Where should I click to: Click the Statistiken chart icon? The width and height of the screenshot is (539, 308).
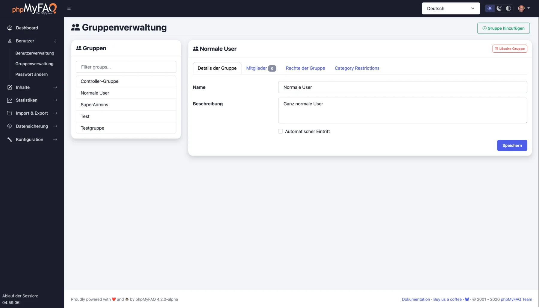(10, 100)
